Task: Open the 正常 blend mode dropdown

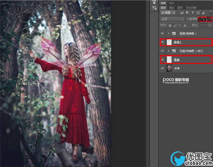Action: point(172,19)
